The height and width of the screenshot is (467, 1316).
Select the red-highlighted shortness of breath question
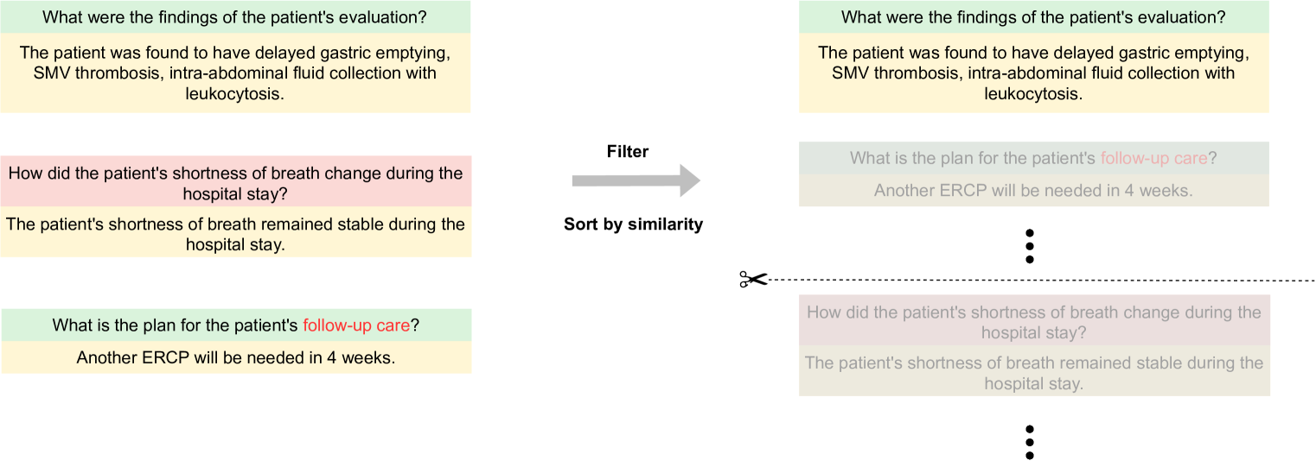tap(235, 183)
